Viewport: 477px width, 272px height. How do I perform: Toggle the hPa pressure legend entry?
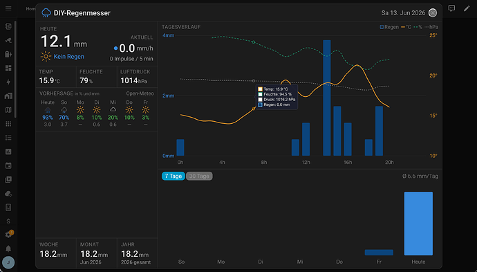coord(431,27)
